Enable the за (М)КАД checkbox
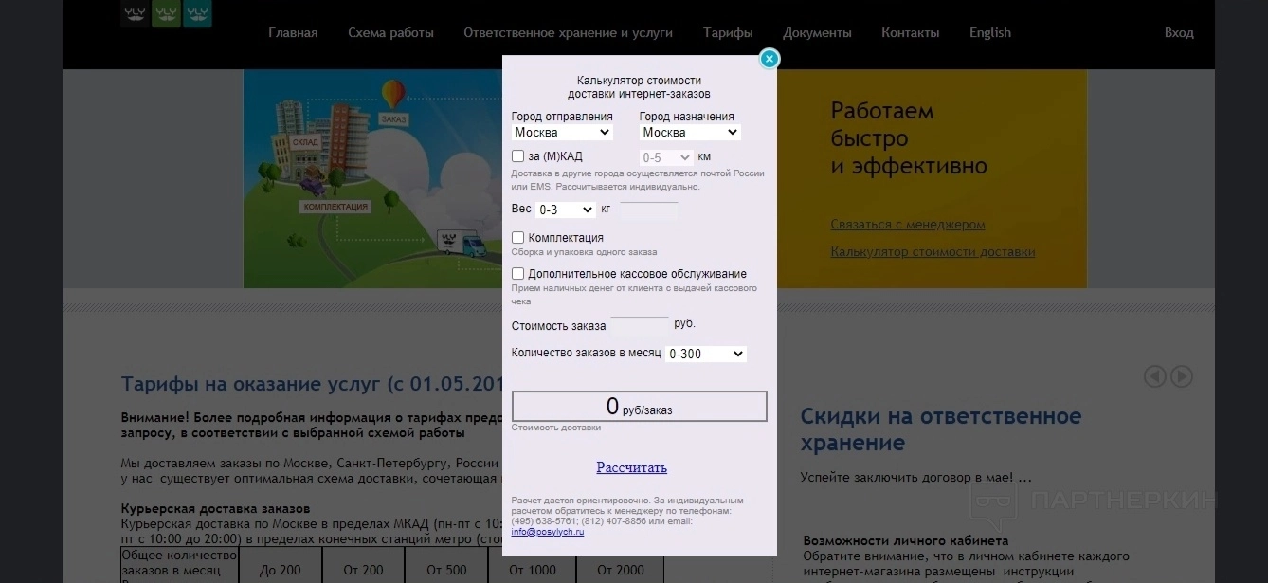The image size is (1268, 583). [x=518, y=156]
